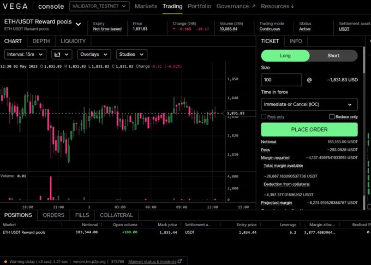Viewport: 371px width, 265px height.
Task: Click the Resources down arrow icon
Action: coord(292,7)
